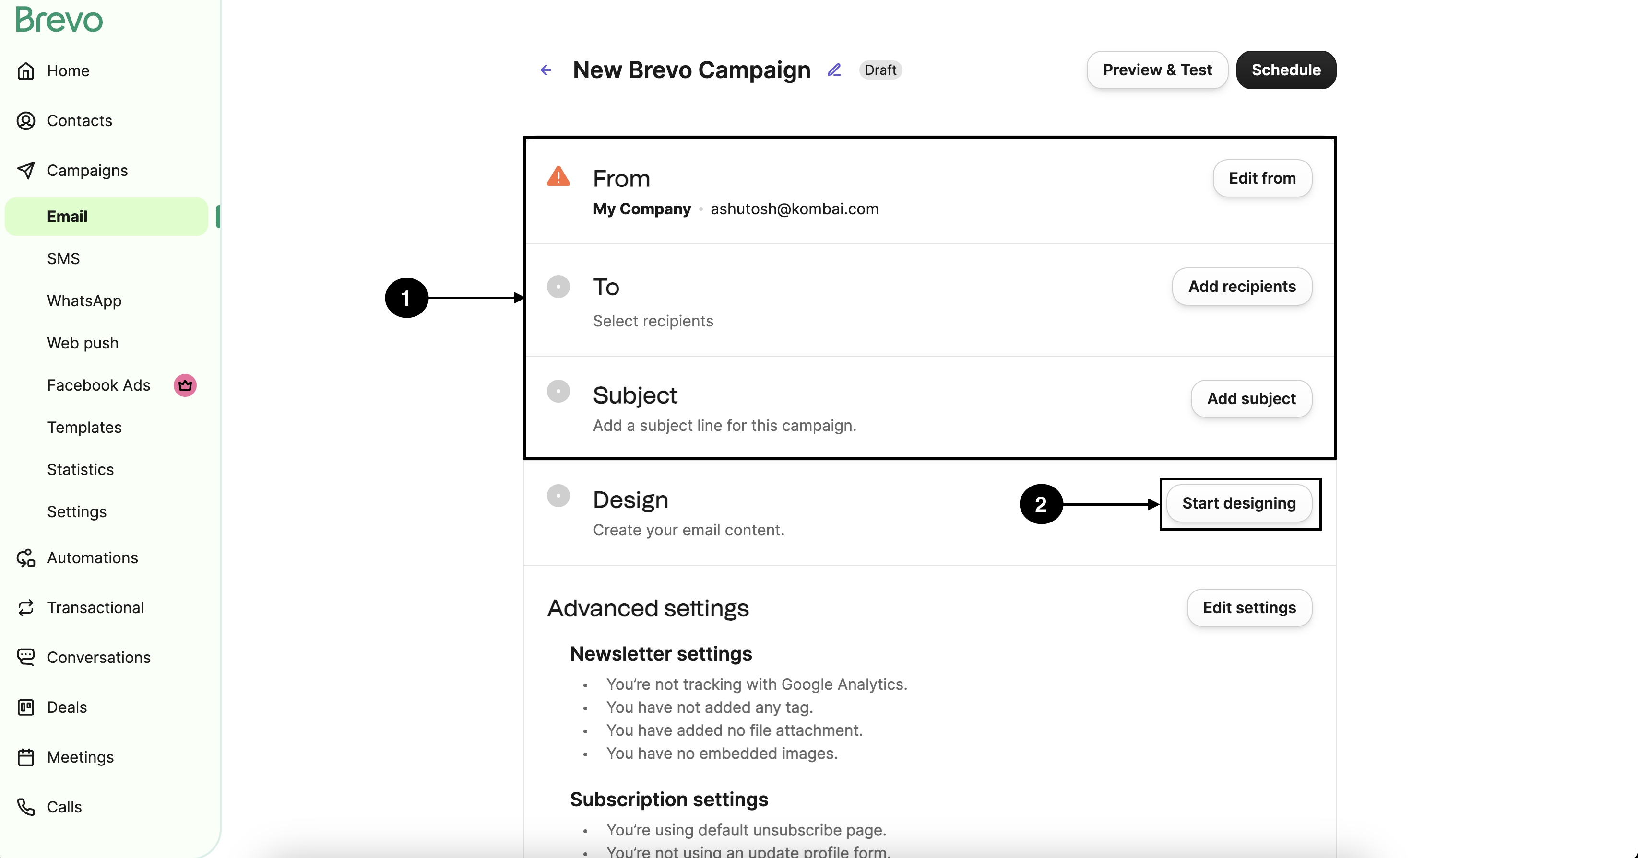
Task: Go back using the left arrow icon
Action: tap(546, 70)
